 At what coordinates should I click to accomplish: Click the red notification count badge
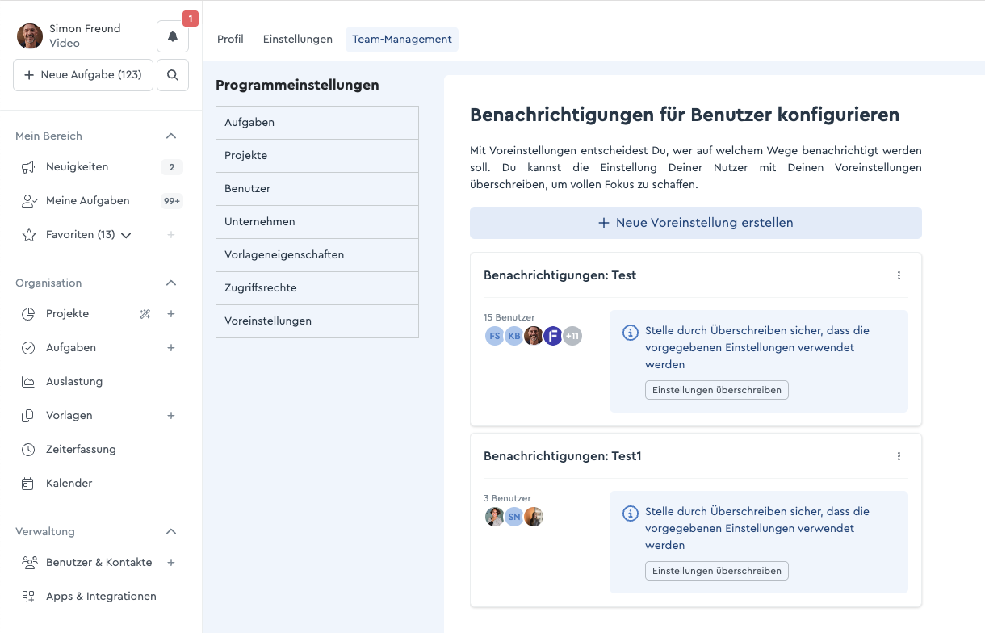[x=191, y=19]
